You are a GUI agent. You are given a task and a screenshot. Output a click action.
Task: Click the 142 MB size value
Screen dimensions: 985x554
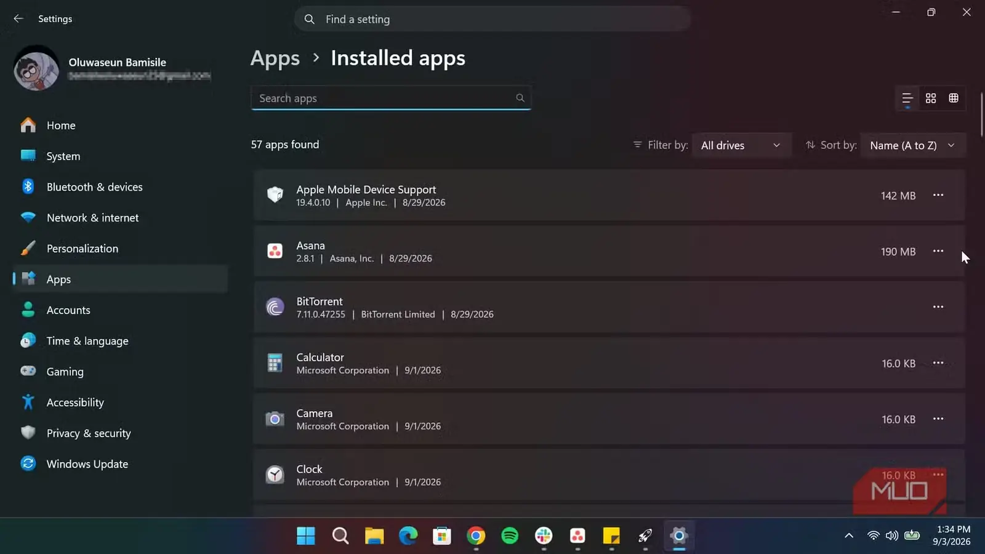pyautogui.click(x=898, y=196)
